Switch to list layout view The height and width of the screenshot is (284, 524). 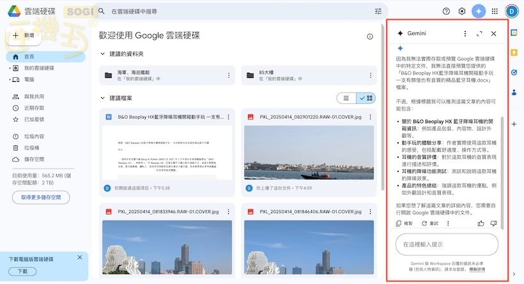346,98
